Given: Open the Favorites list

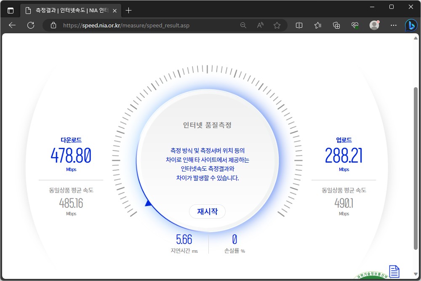Looking at the screenshot, I should (x=318, y=26).
